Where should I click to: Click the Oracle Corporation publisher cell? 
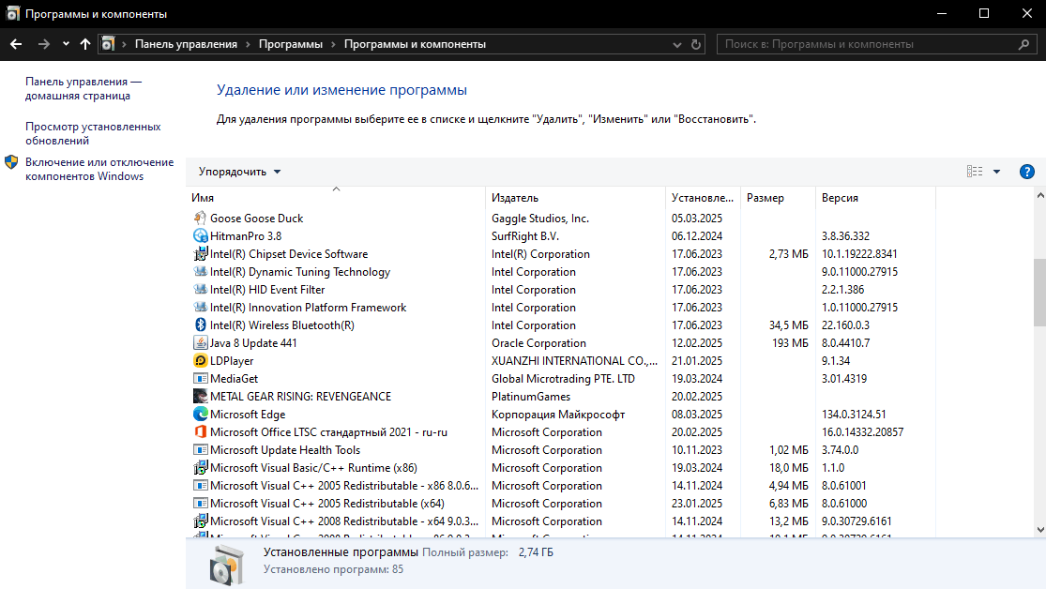click(x=539, y=343)
